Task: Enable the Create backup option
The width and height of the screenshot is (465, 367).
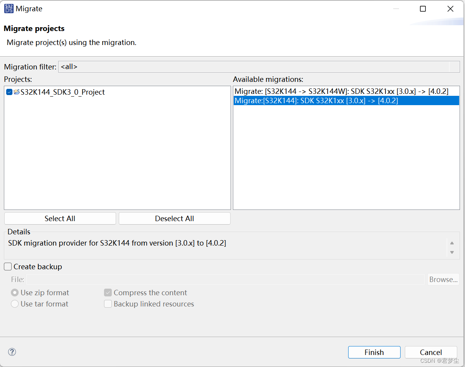Action: pyautogui.click(x=7, y=267)
